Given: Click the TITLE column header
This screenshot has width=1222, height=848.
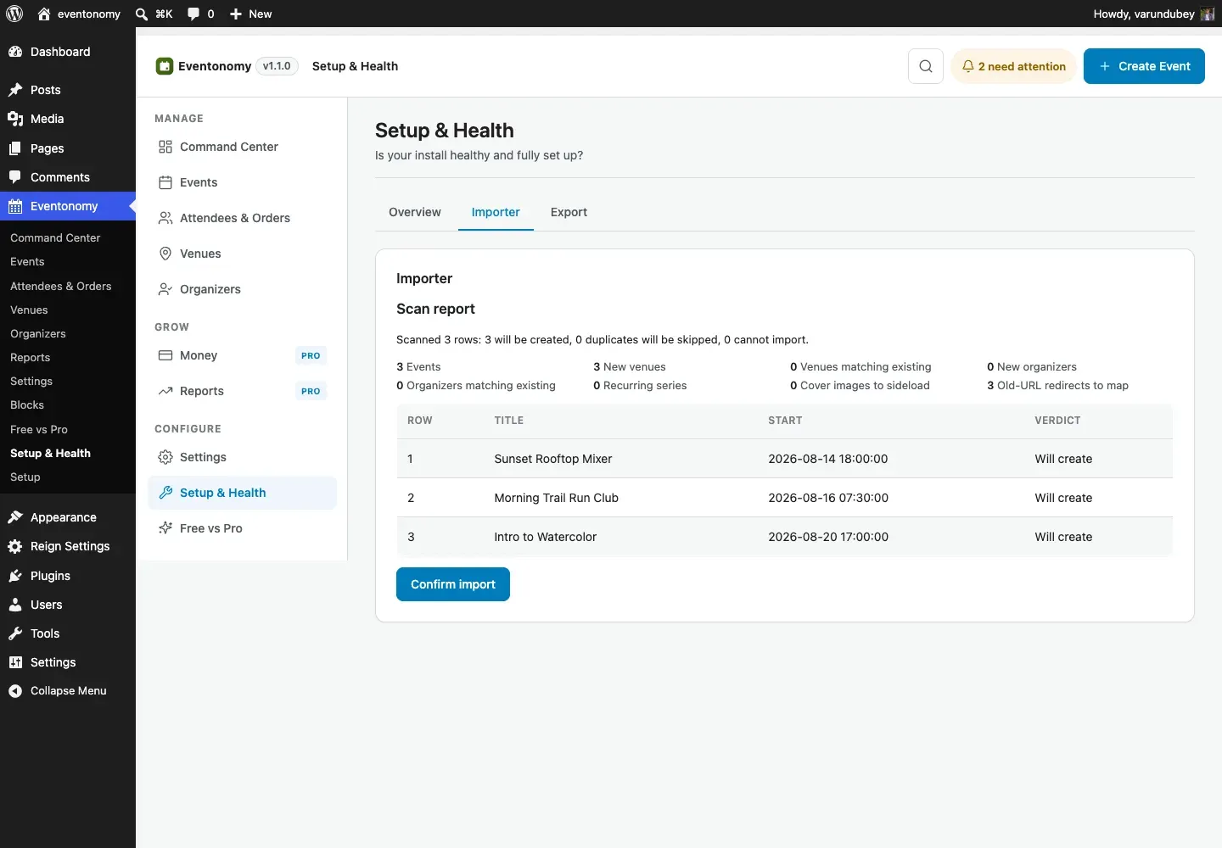Looking at the screenshot, I should 509,421.
